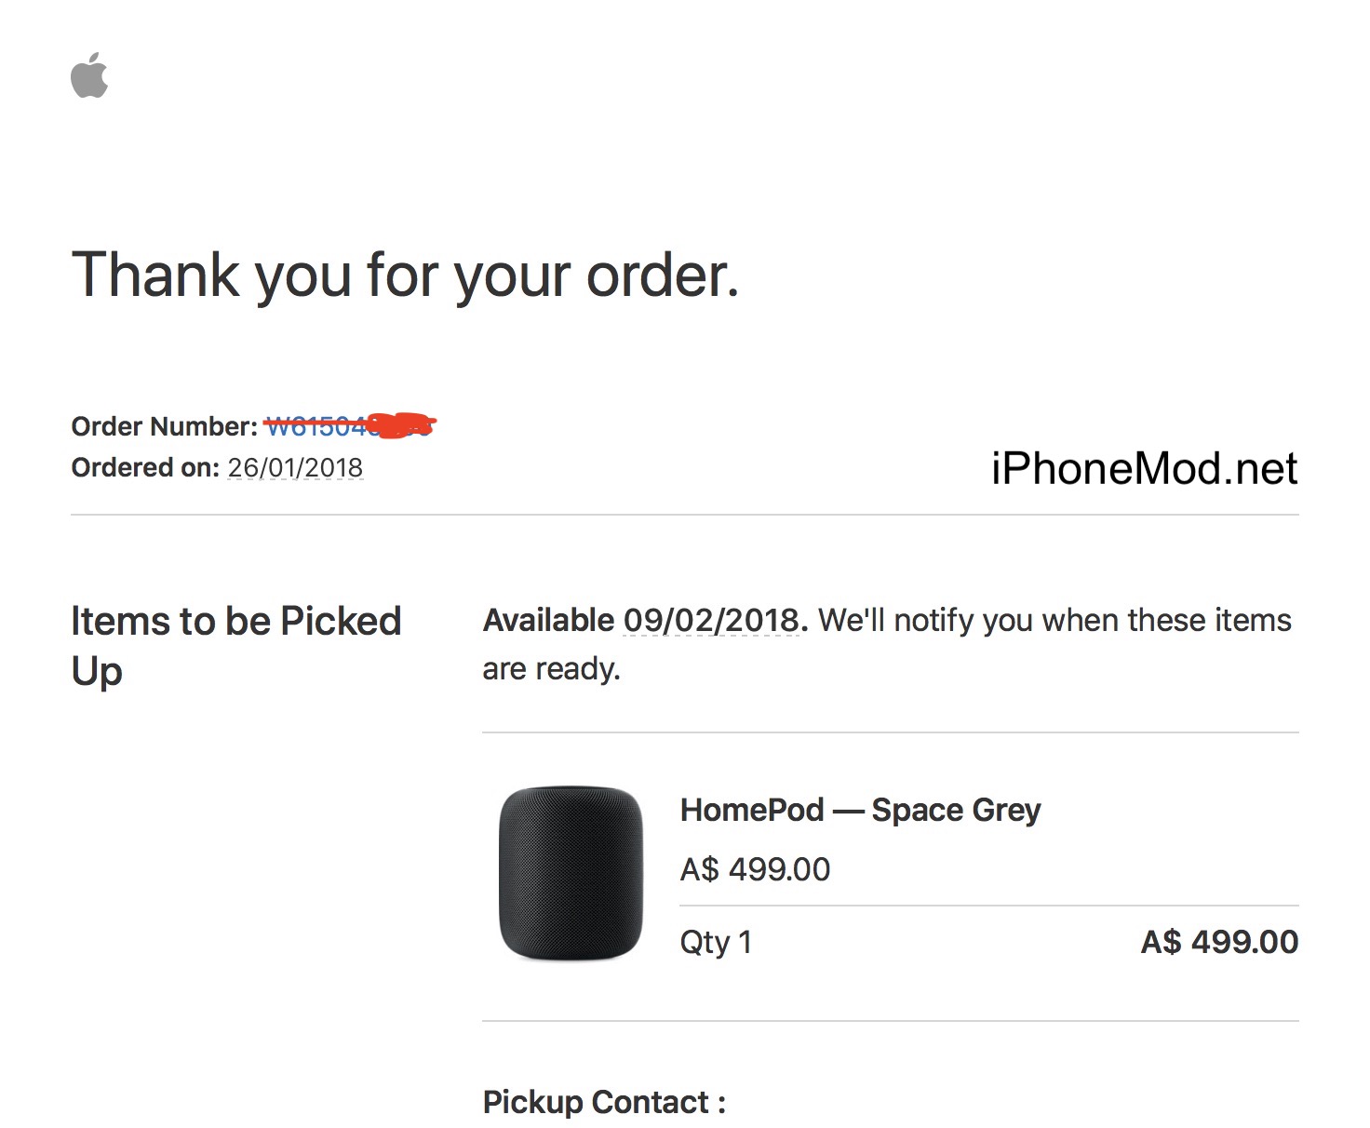Click the 26/01/2018 order date
Screen dimensions: 1370x1128
pos(295,467)
